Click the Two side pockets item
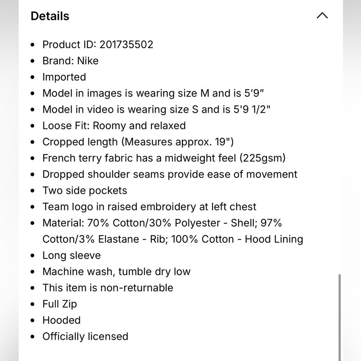The image size is (361, 361). coord(85,191)
